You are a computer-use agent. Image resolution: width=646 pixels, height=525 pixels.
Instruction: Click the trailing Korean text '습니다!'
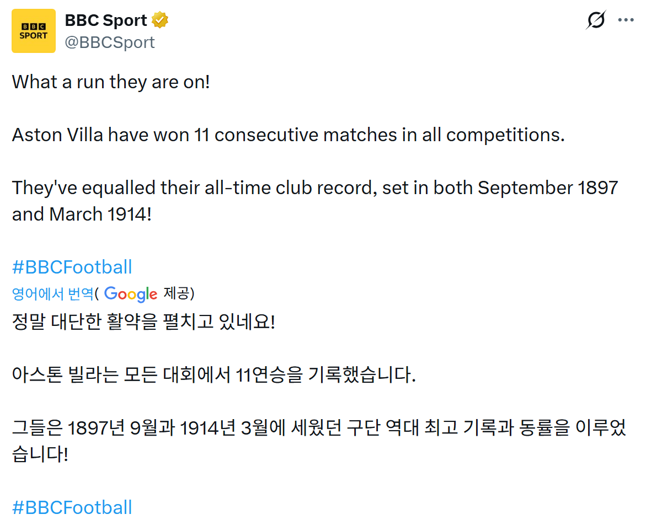point(40,455)
